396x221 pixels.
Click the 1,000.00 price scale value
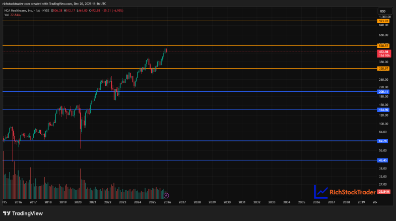[385, 17]
